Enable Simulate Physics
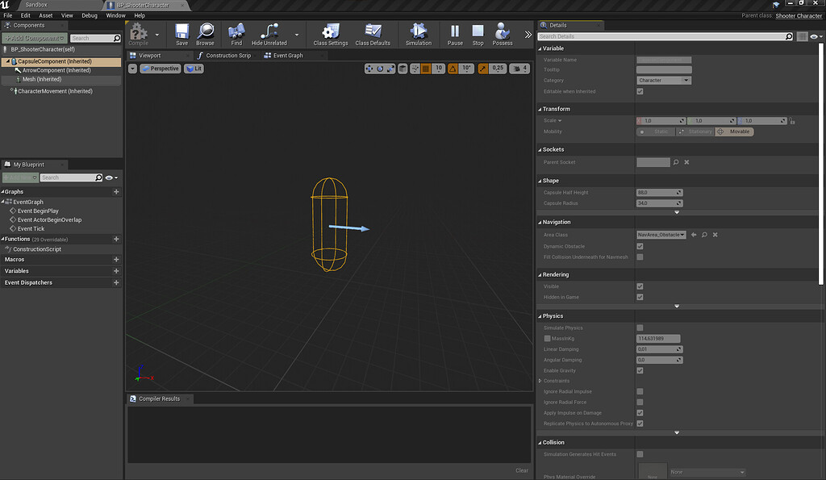This screenshot has height=480, width=826. 640,327
